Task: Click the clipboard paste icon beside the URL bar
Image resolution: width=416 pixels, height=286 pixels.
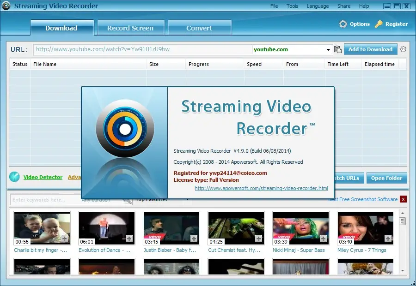Action: point(338,49)
